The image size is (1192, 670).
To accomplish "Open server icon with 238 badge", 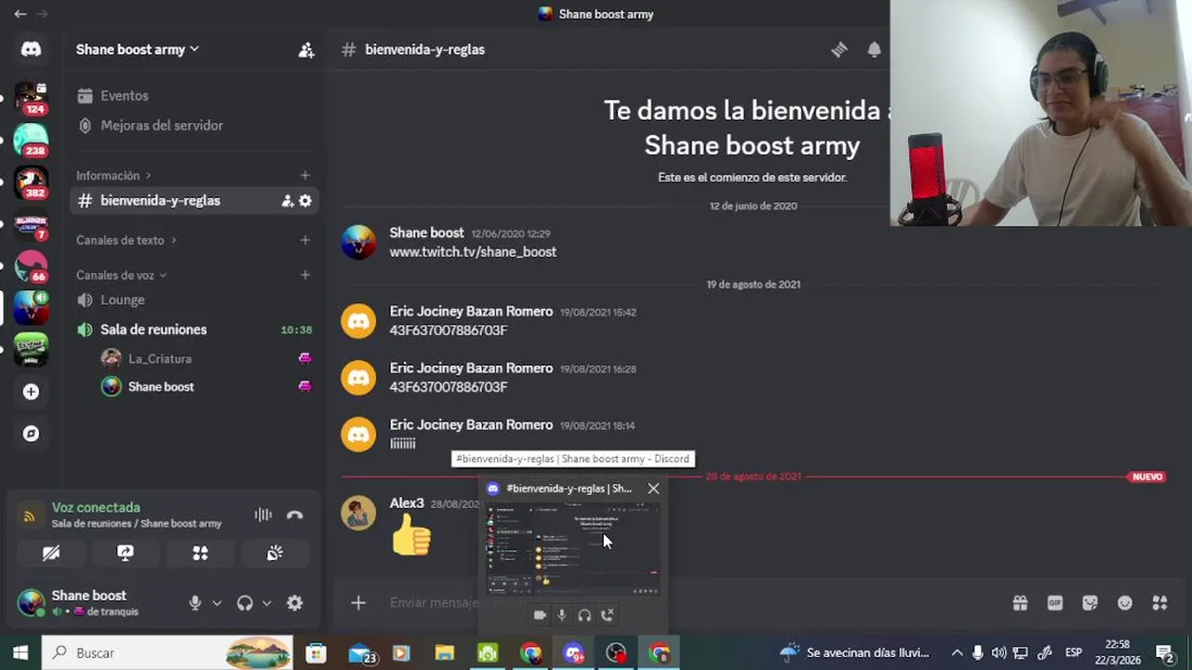I will 31,140.
